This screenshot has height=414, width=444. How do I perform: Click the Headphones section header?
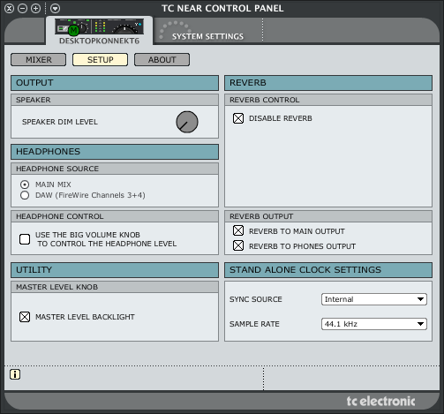point(115,152)
